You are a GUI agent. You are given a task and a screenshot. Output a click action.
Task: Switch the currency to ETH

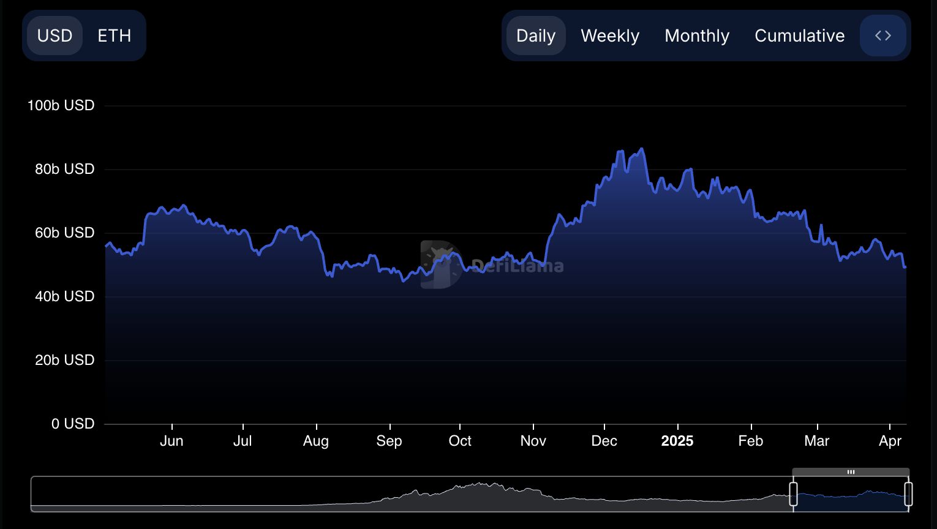[x=113, y=36]
